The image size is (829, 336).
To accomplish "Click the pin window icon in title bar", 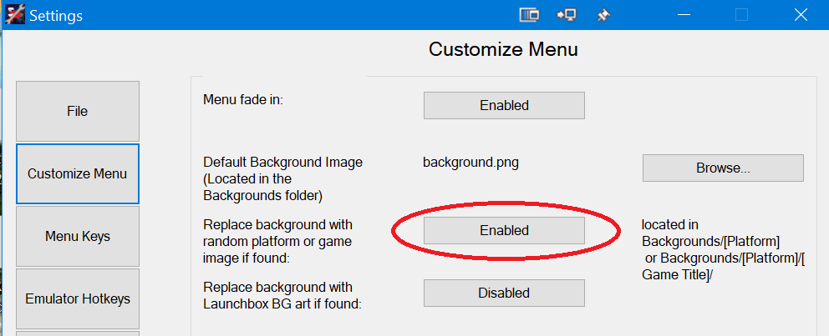I will point(603,15).
